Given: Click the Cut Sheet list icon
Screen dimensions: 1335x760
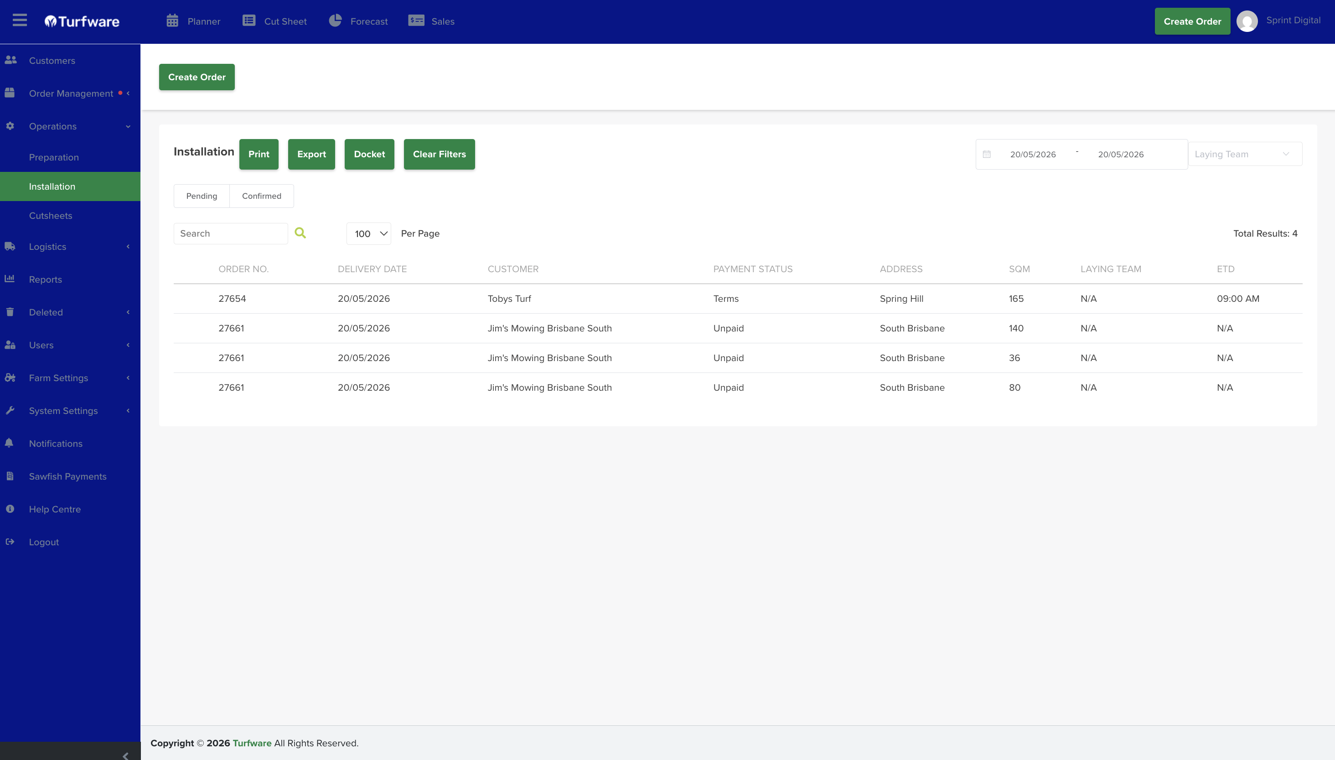Looking at the screenshot, I should pyautogui.click(x=249, y=21).
